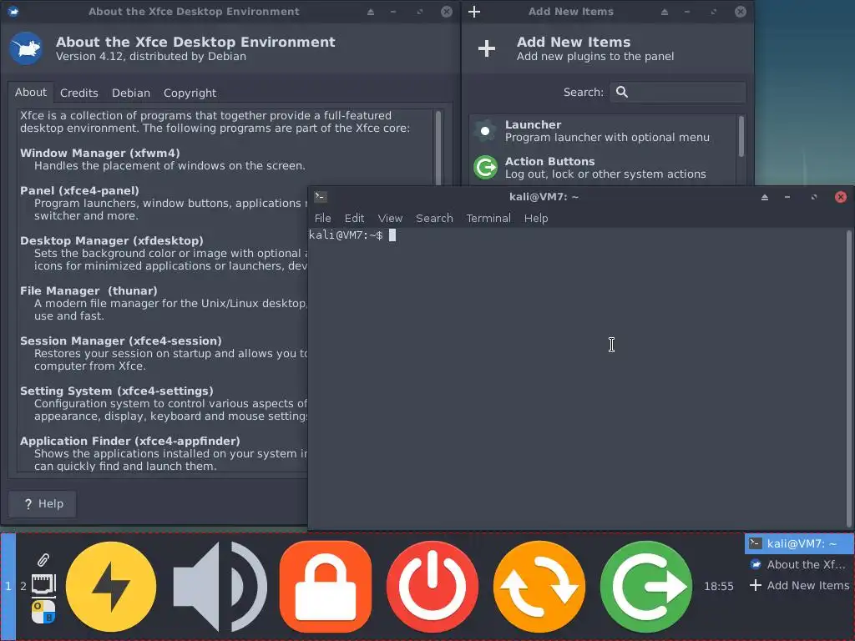Viewport: 855px width, 641px height.
Task: Shade the About window using the roll-up arrow
Action: (x=370, y=12)
